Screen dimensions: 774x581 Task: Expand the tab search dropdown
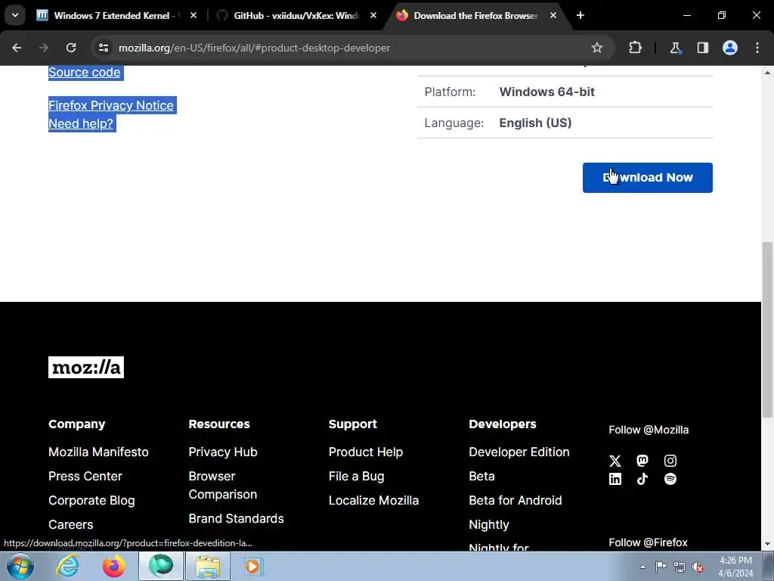click(x=15, y=15)
